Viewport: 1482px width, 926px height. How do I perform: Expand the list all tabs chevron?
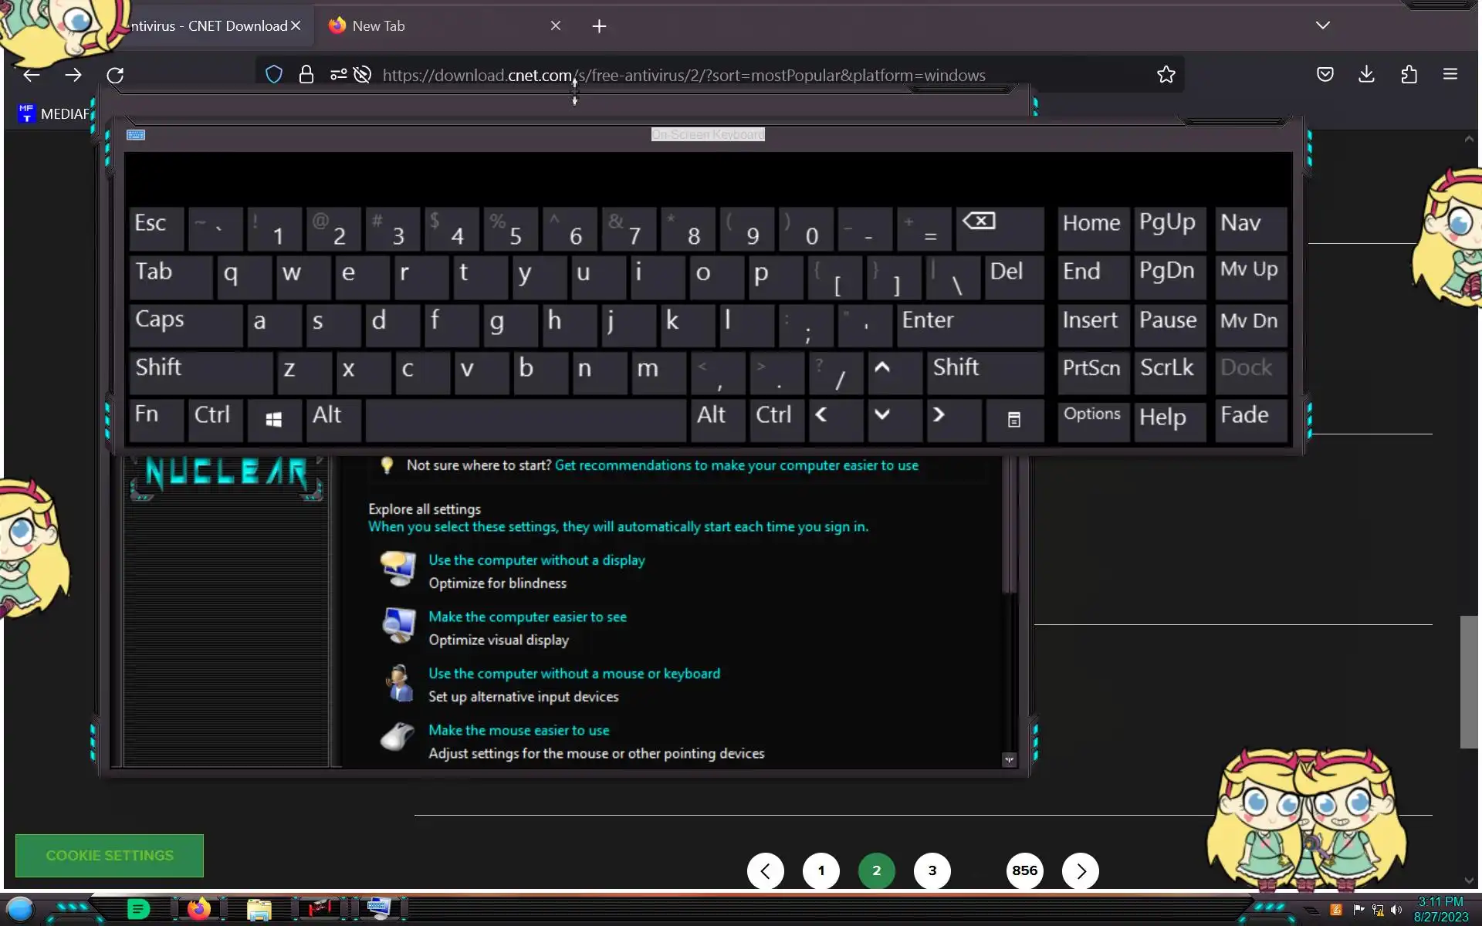(x=1322, y=25)
